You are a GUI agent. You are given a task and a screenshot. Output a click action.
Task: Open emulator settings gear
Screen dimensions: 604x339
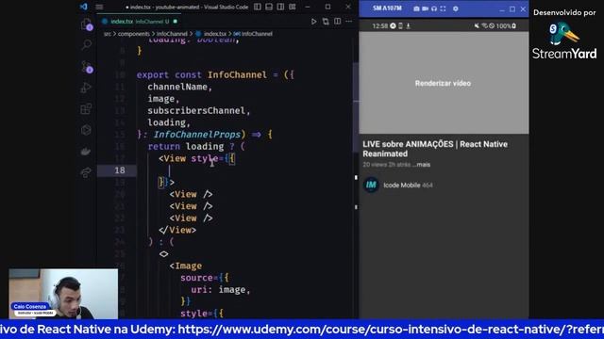[x=455, y=8]
